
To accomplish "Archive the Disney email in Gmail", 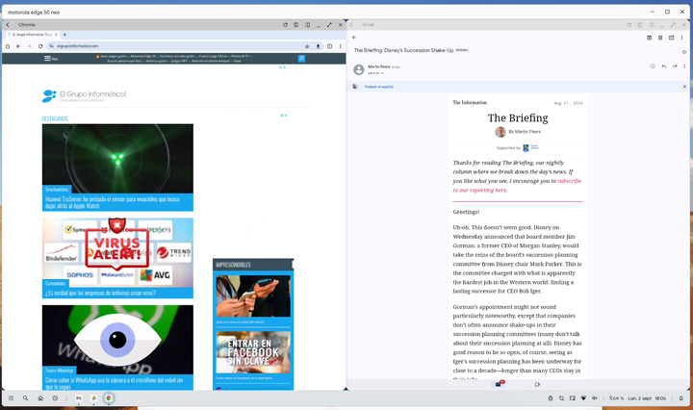I will [650, 38].
